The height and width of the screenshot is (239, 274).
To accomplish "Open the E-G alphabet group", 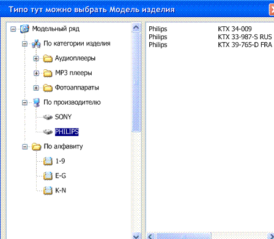I will coord(61,176).
